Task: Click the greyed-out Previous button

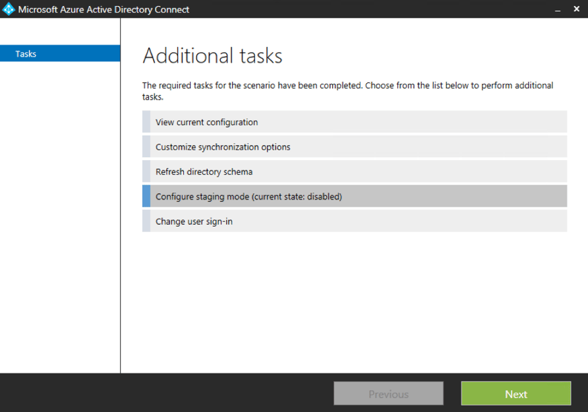Action: tap(388, 394)
